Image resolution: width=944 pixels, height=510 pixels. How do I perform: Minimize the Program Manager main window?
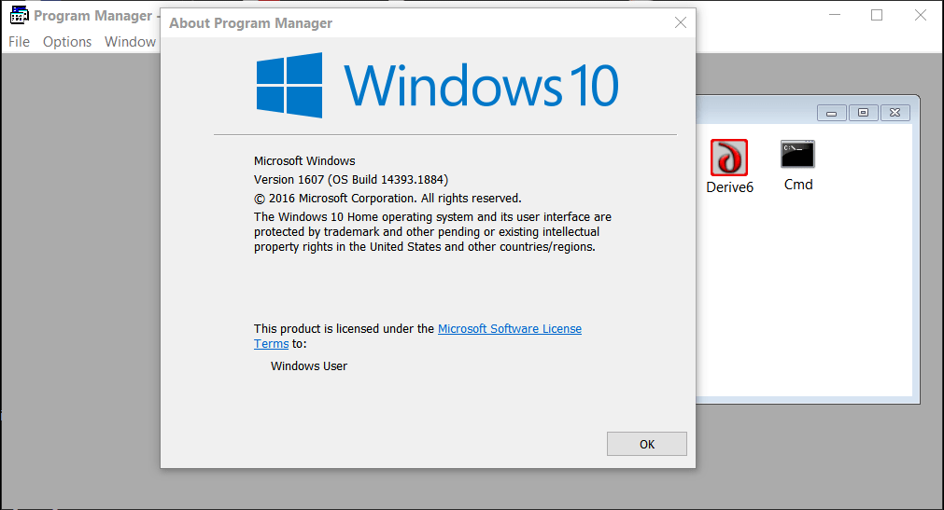(835, 15)
